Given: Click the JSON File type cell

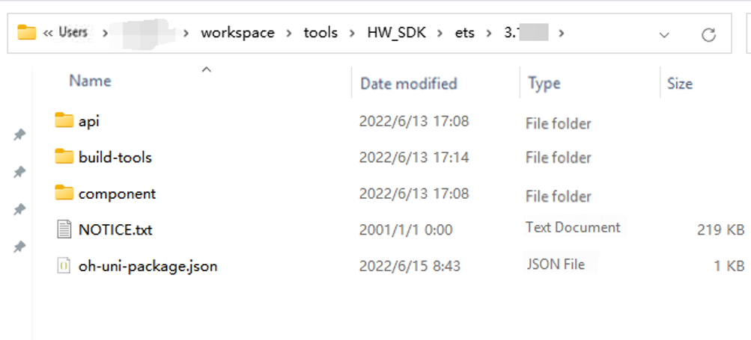Looking at the screenshot, I should [556, 264].
